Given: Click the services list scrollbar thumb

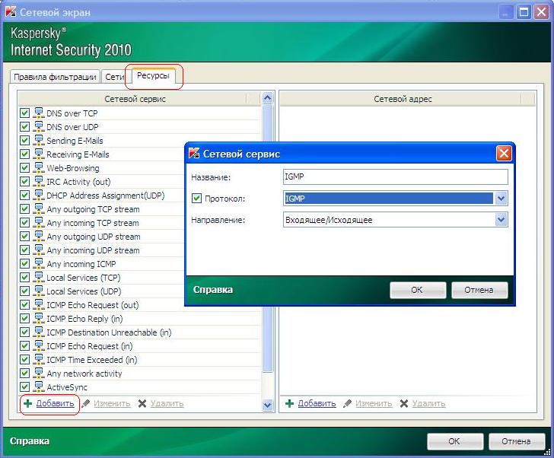Looking at the screenshot, I should pos(267,238).
